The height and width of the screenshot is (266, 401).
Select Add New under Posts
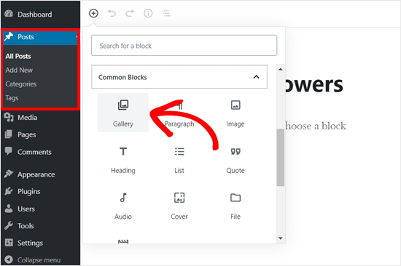point(19,70)
